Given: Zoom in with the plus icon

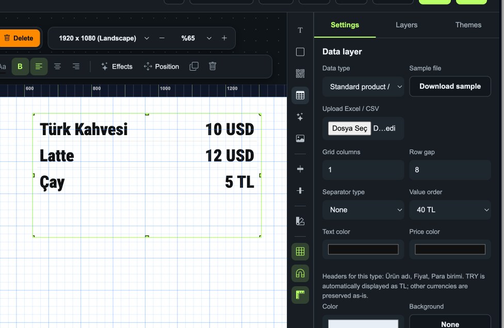Looking at the screenshot, I should pyautogui.click(x=224, y=38).
